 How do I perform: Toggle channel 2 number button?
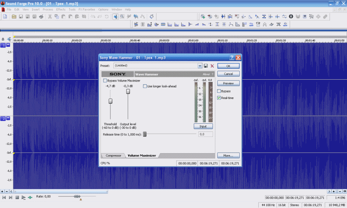pos(3,119)
